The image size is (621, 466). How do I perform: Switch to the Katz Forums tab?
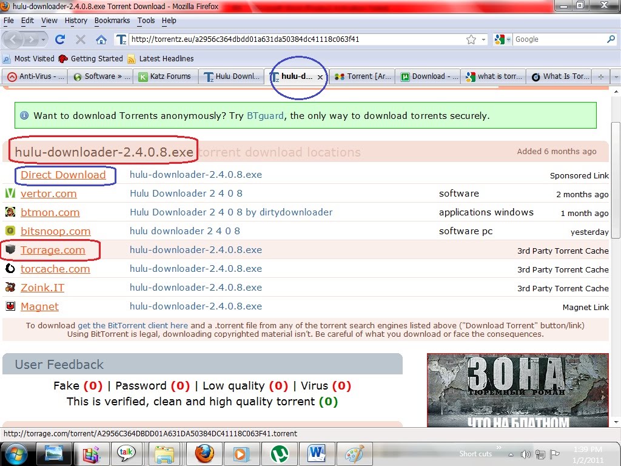pyautogui.click(x=165, y=76)
